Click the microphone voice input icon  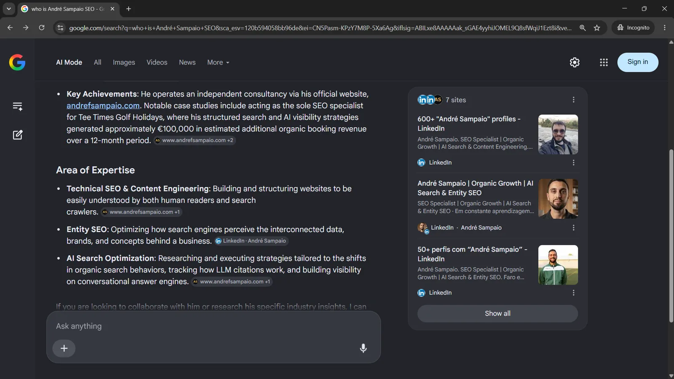pos(363,348)
